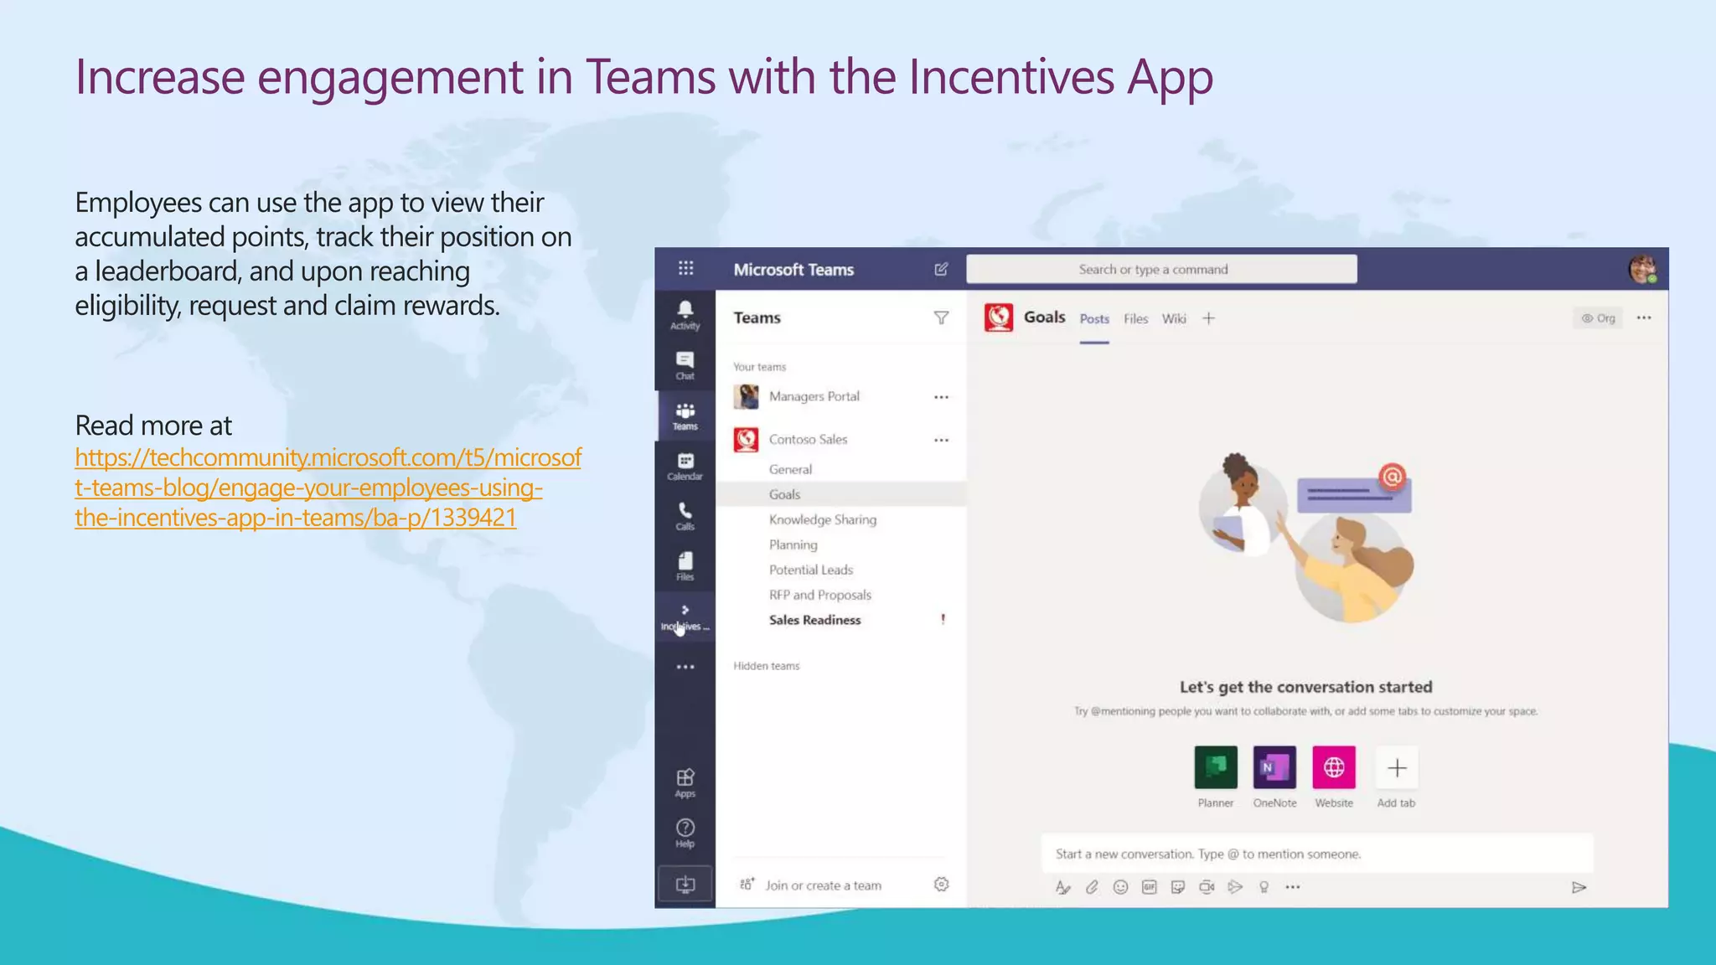Image resolution: width=1716 pixels, height=965 pixels.
Task: Click Join or create a team
Action: (810, 885)
